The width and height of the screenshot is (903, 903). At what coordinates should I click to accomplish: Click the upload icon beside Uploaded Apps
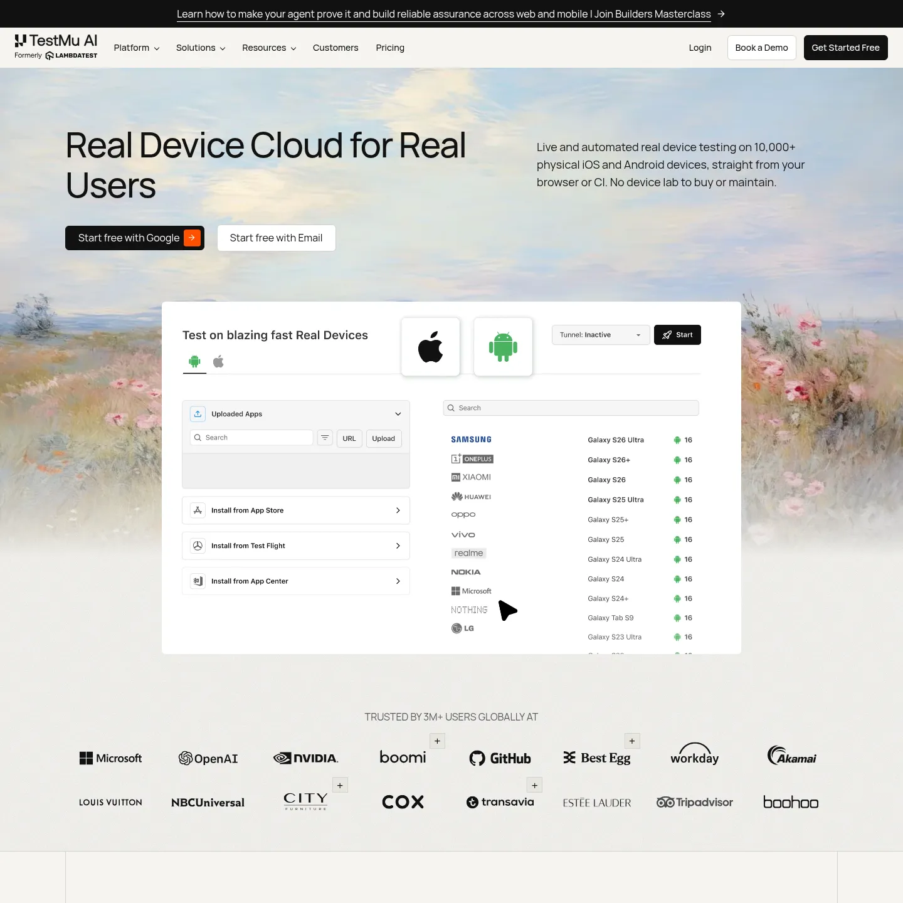[198, 414]
